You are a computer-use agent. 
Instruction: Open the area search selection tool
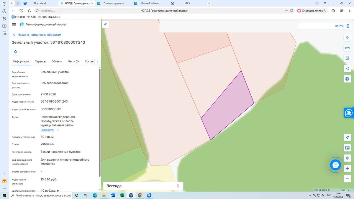pyautogui.click(x=347, y=58)
